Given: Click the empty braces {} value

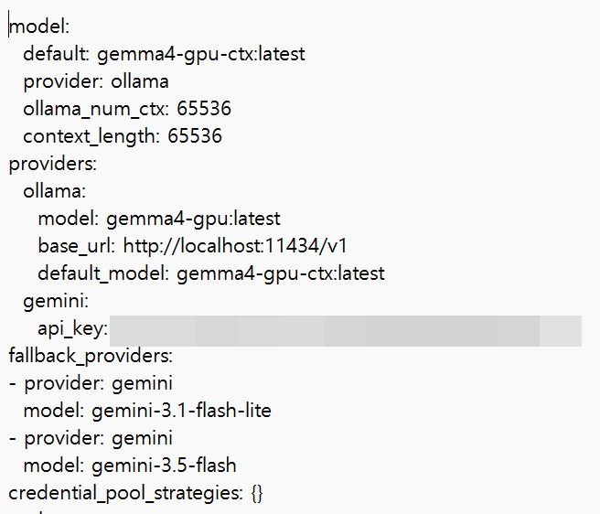Looking at the screenshot, I should pyautogui.click(x=257, y=494).
